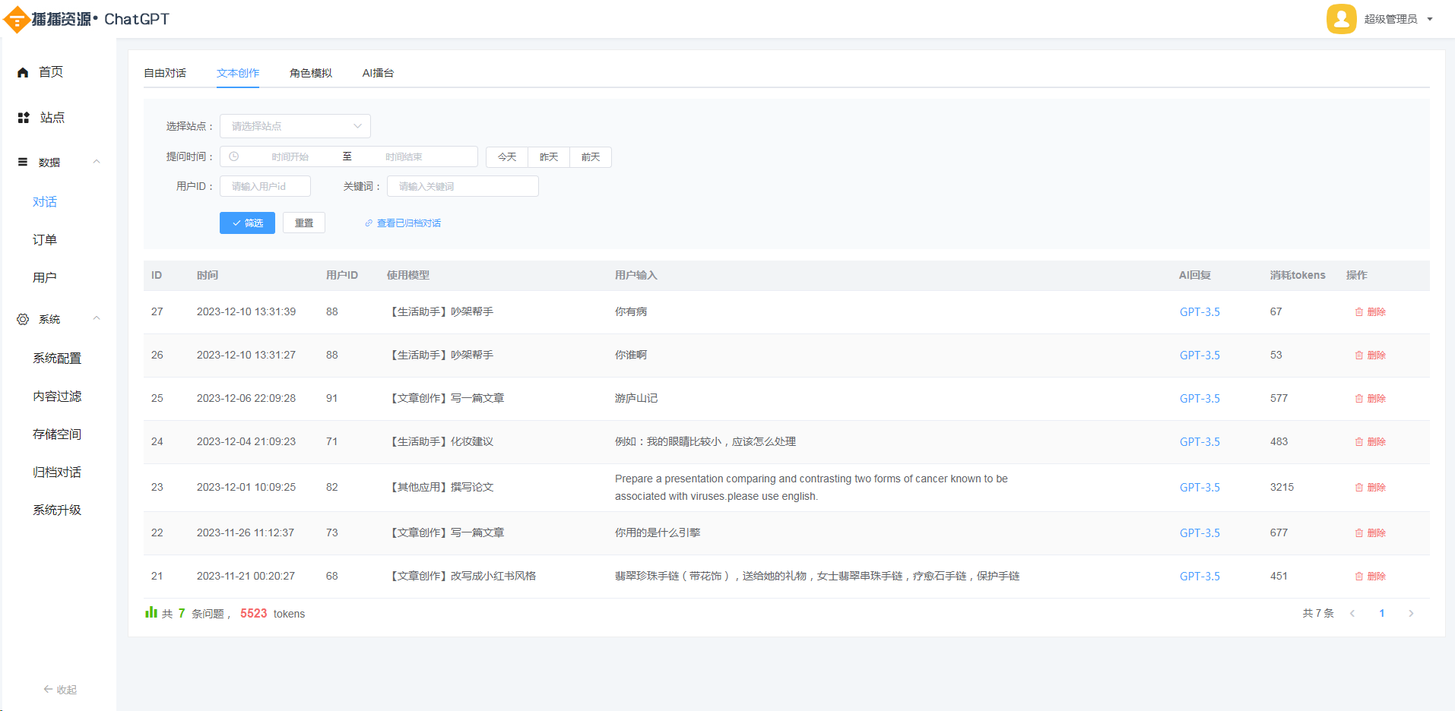Viewport: 1455px width, 711px height.
Task: Focus the 用户ID input field
Action: coord(265,186)
